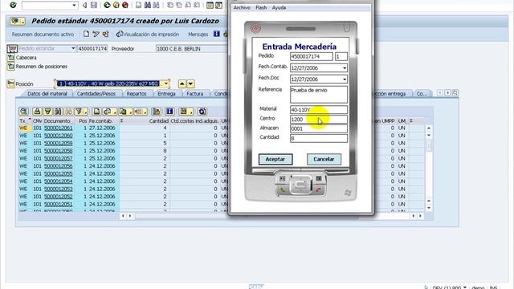This screenshot has height=289, width=514.
Task: Click the green Enter checkmark icon
Action: click(x=13, y=5)
